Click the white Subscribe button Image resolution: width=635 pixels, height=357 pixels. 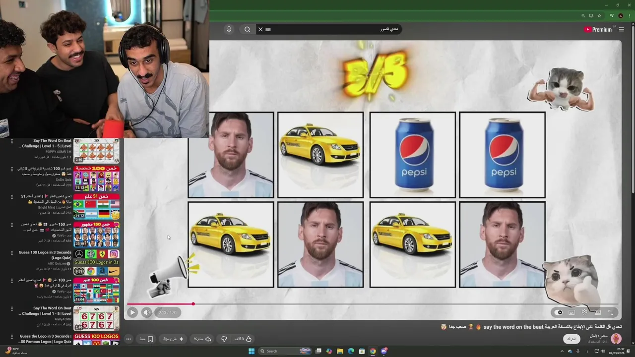pyautogui.click(x=572, y=339)
